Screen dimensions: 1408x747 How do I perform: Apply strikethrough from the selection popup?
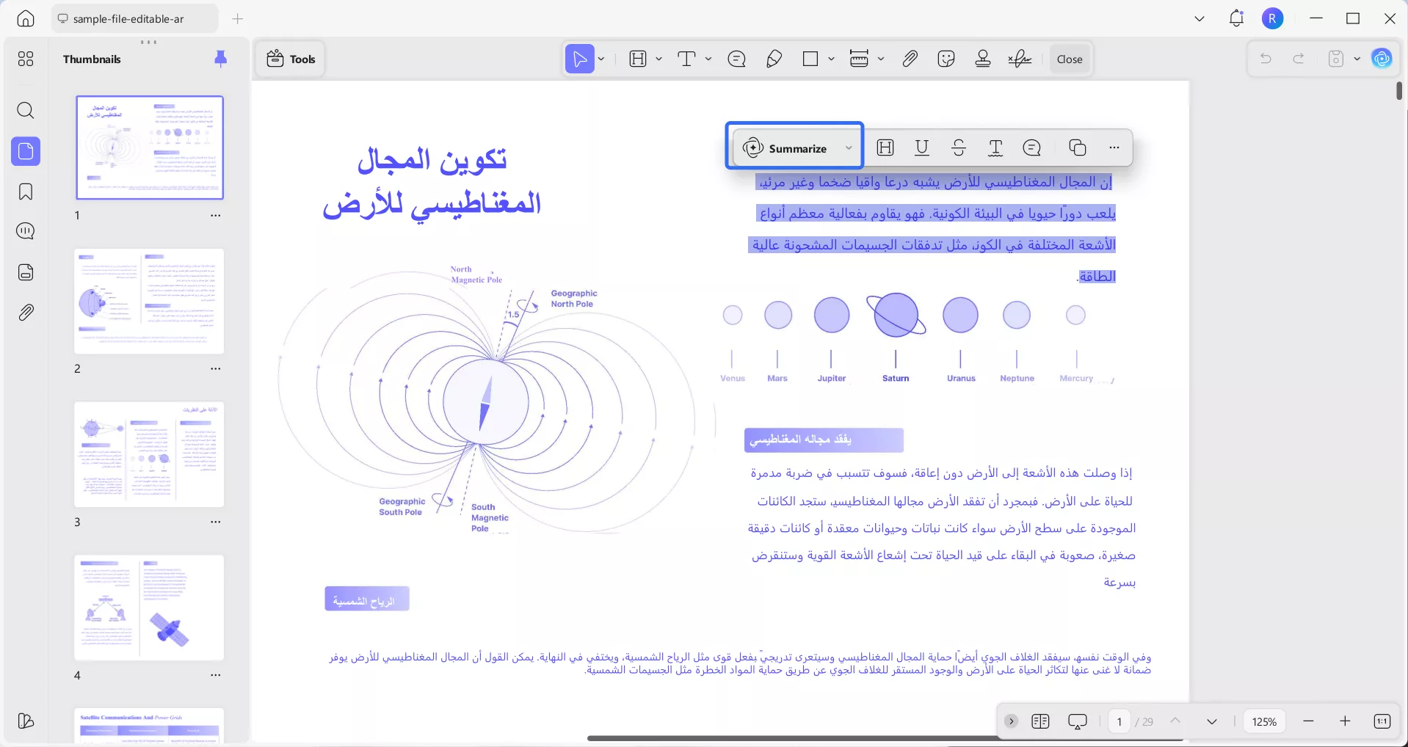coord(959,147)
